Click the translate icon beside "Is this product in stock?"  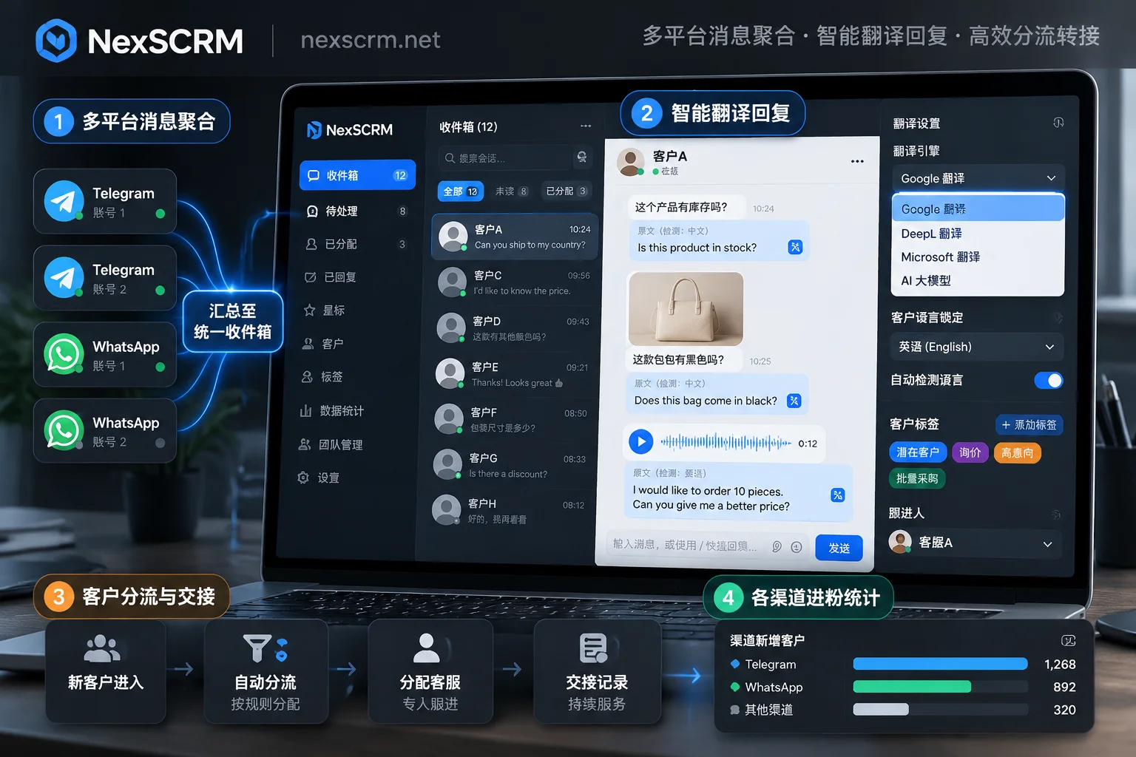click(795, 247)
